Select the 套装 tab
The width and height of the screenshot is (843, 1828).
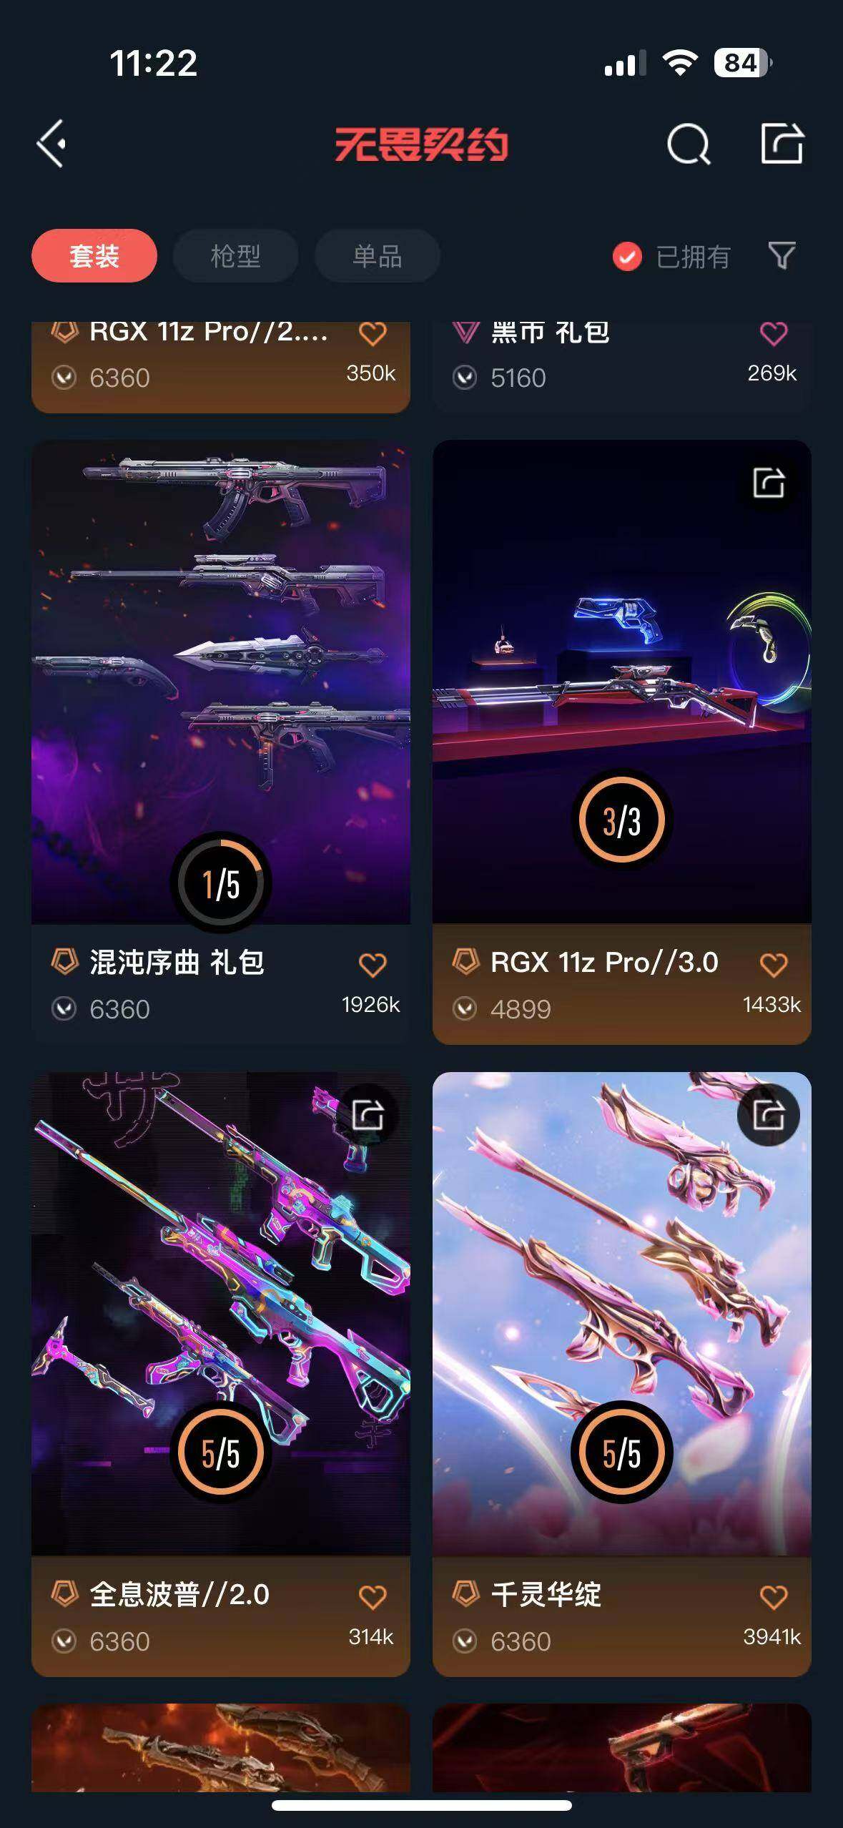point(94,255)
